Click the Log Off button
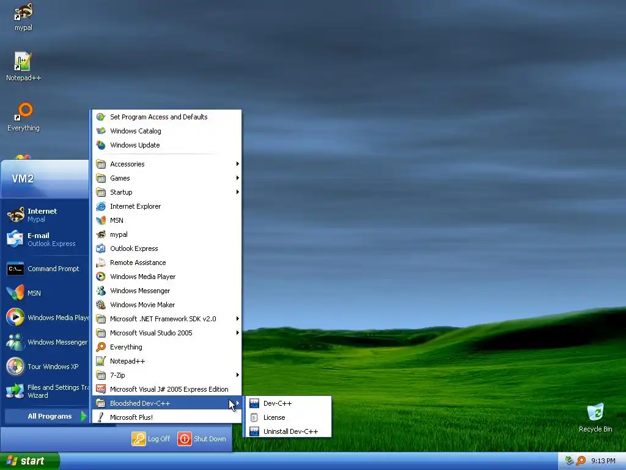The height and width of the screenshot is (470, 626). click(151, 439)
